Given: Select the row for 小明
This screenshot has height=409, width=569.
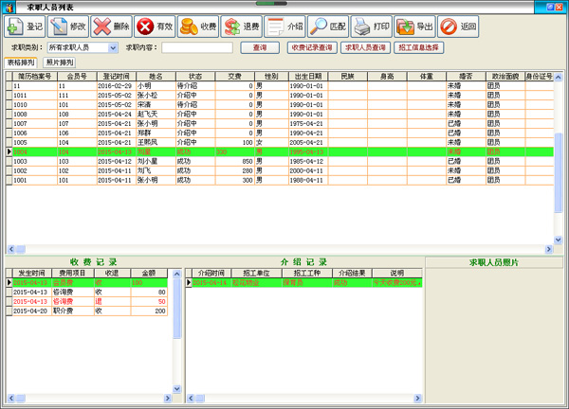Looking at the screenshot, I should 280,86.
